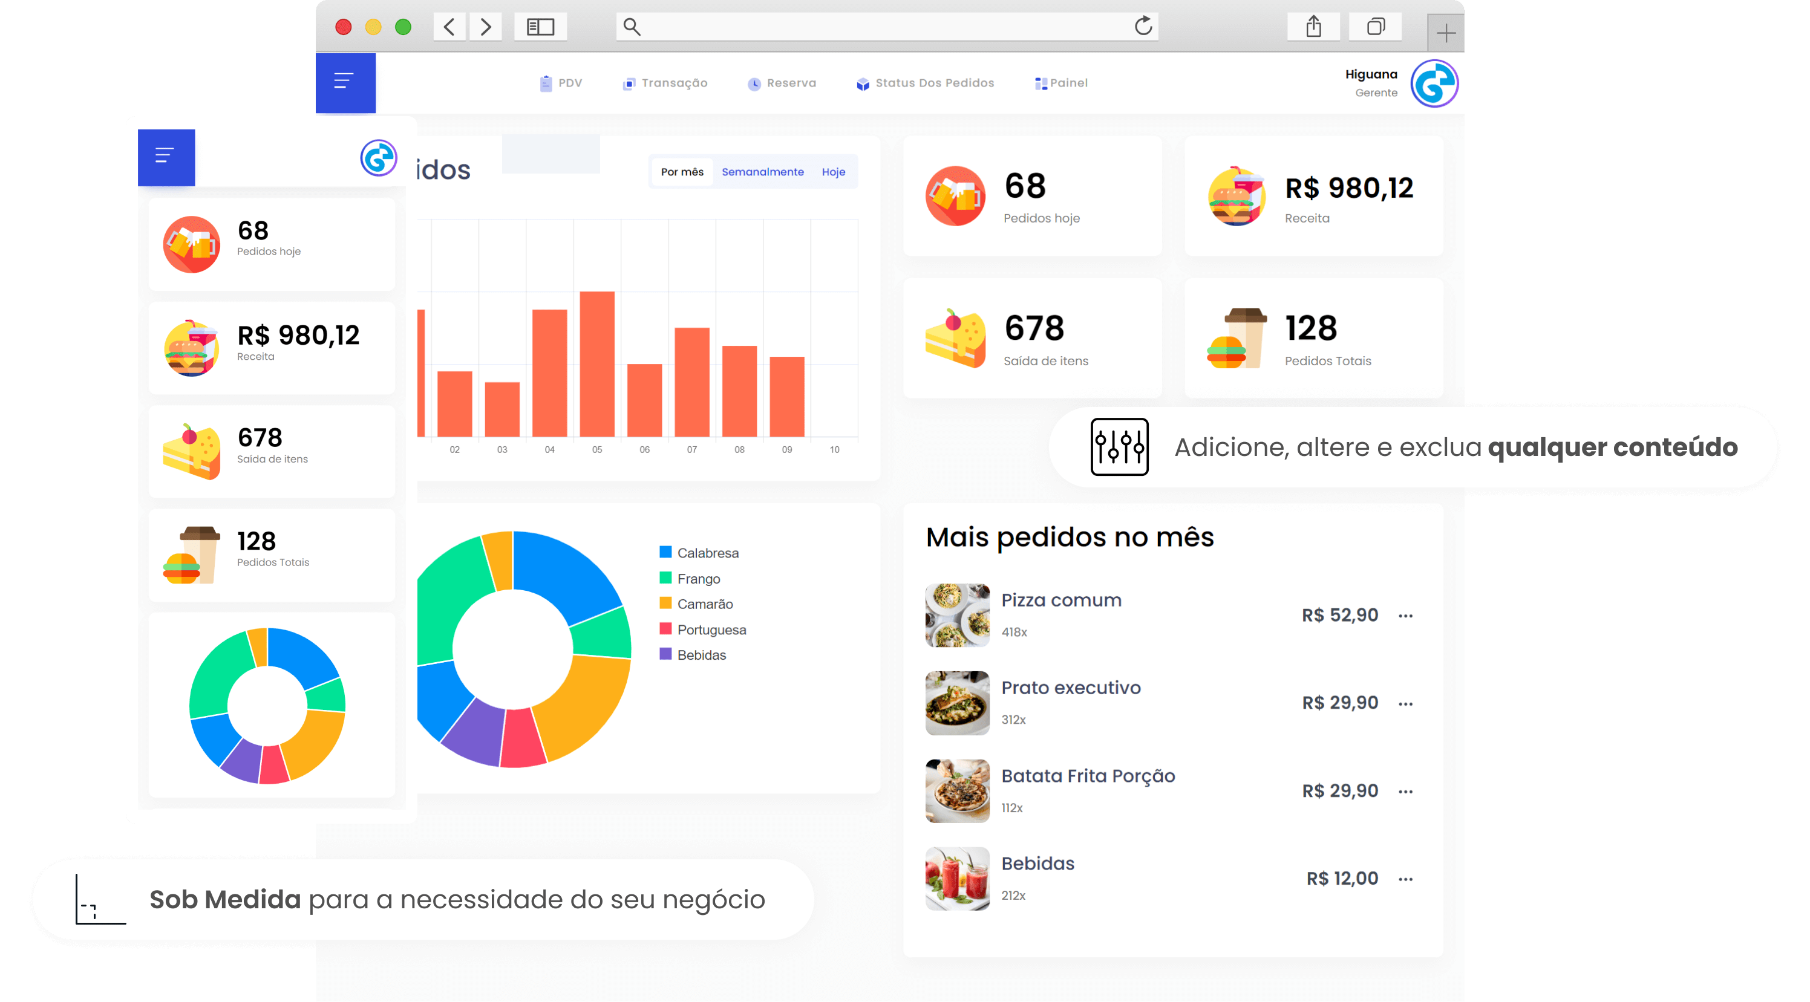Open the options dots for Pizza comum
Screen dimensions: 1810x1002
(1405, 616)
